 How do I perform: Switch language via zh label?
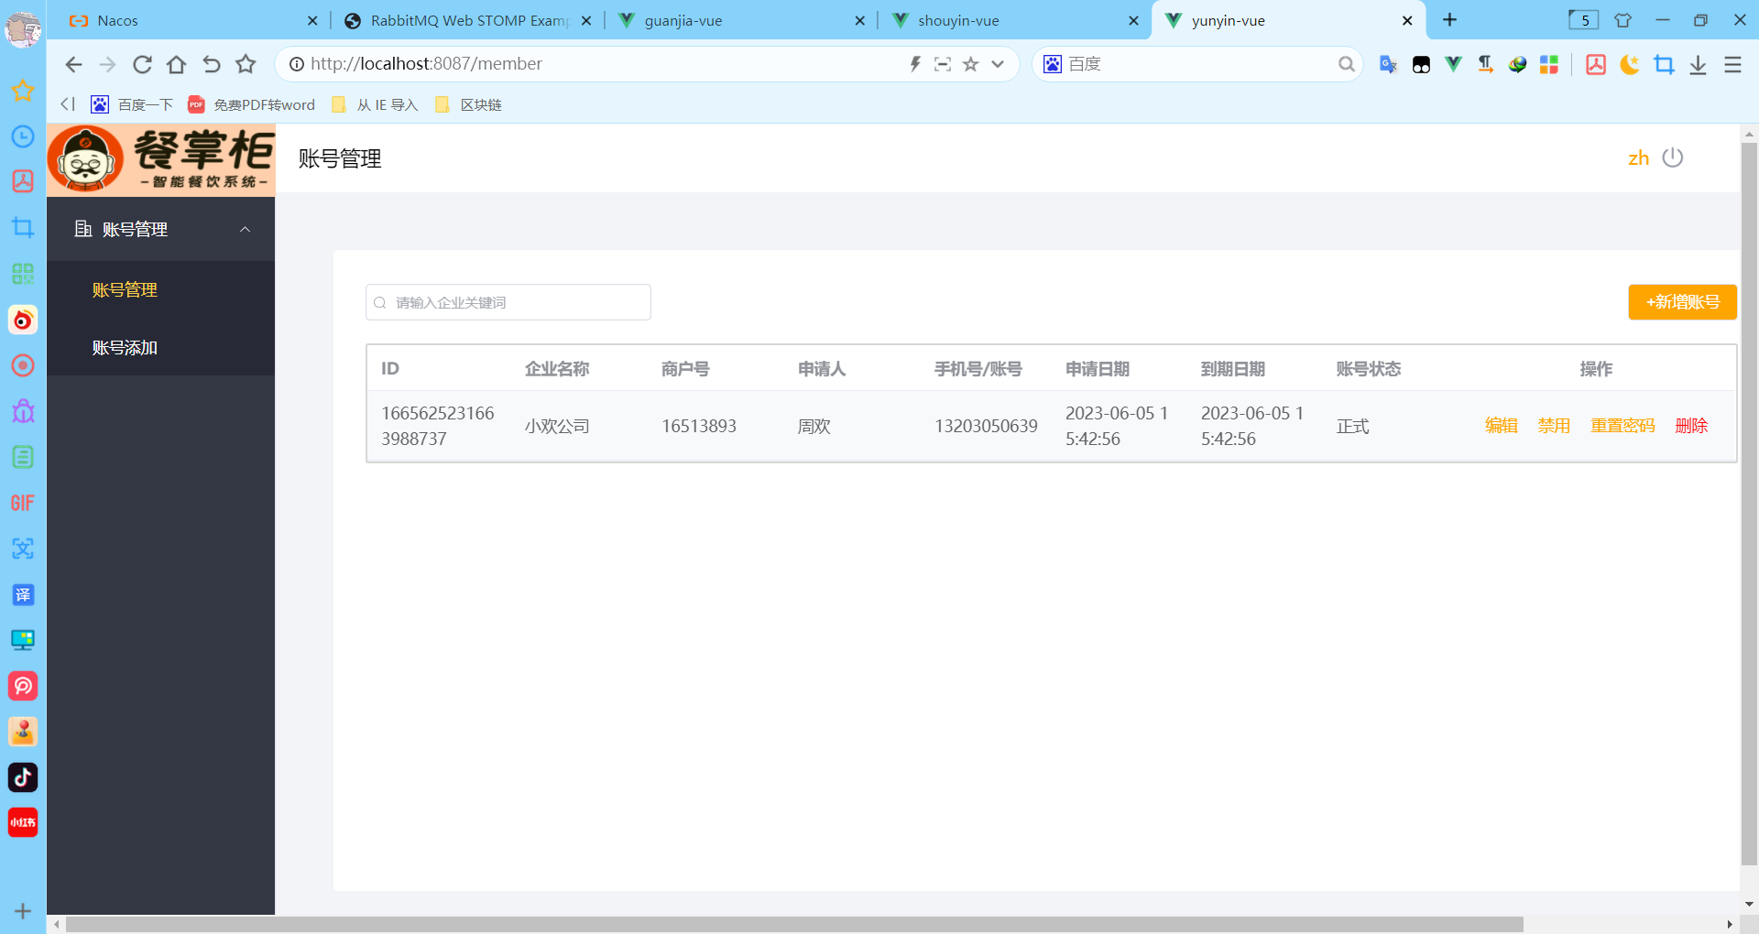tap(1638, 158)
